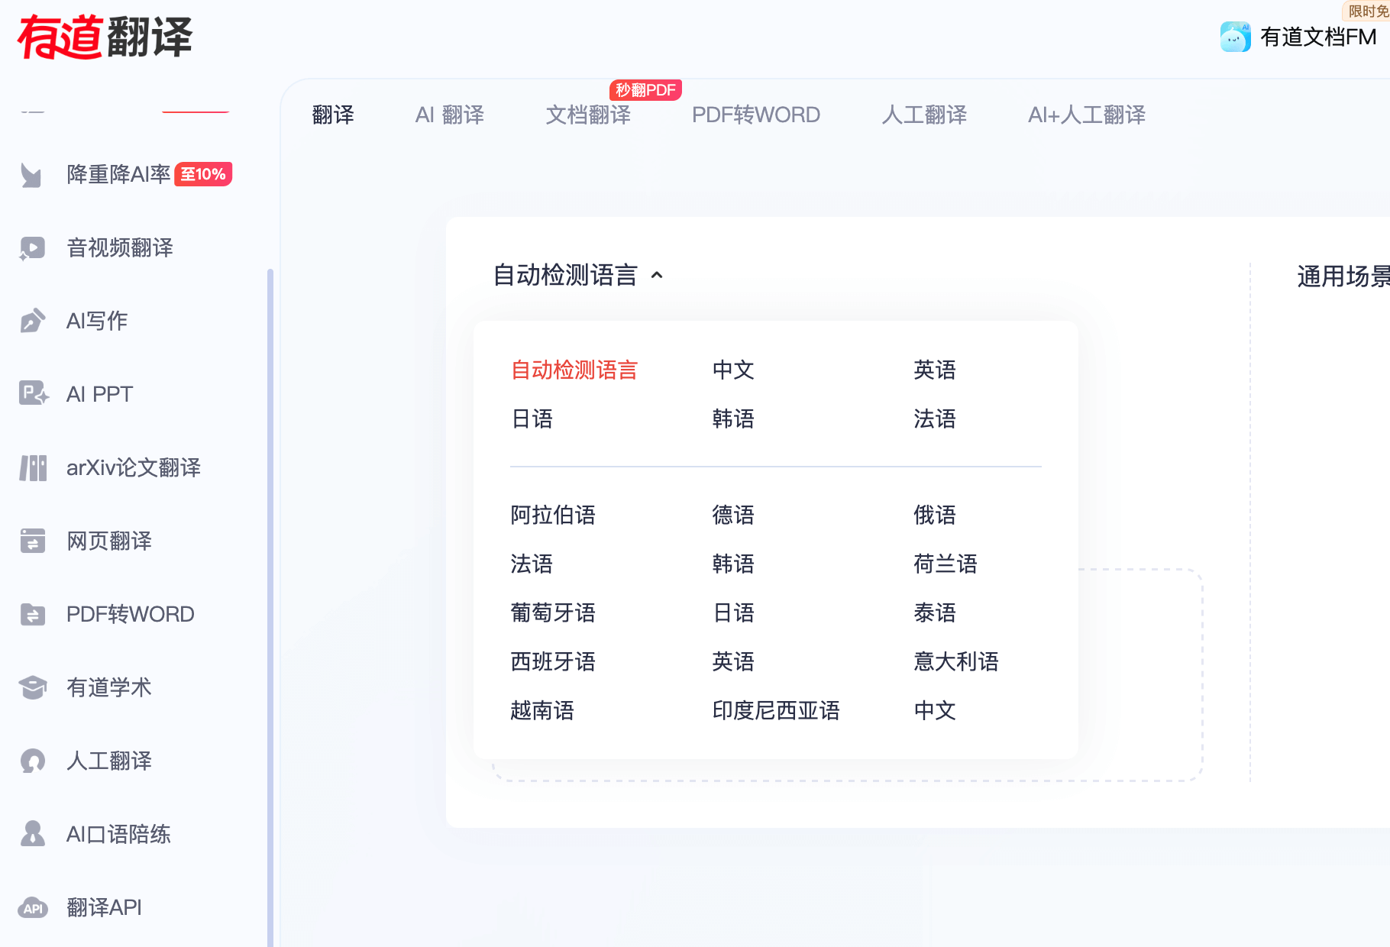This screenshot has width=1390, height=947.
Task: Click the 人工翻译 headset icon
Action: pyautogui.click(x=33, y=761)
